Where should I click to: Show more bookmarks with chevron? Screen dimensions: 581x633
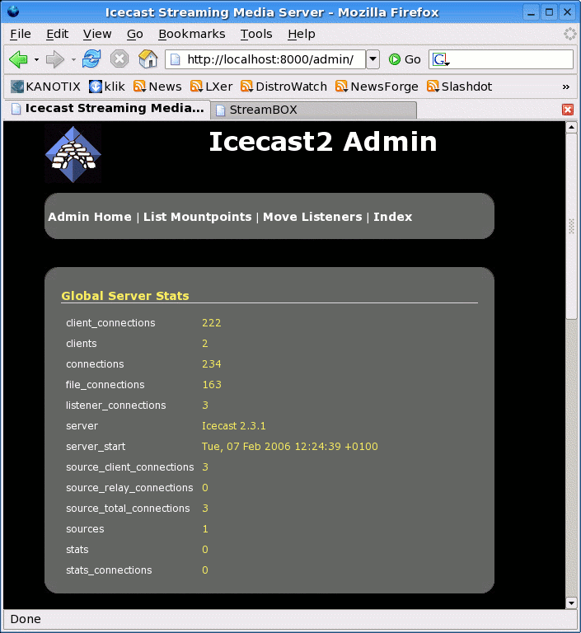pos(566,87)
